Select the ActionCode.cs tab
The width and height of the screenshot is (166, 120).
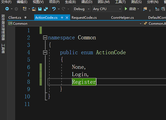46,18
